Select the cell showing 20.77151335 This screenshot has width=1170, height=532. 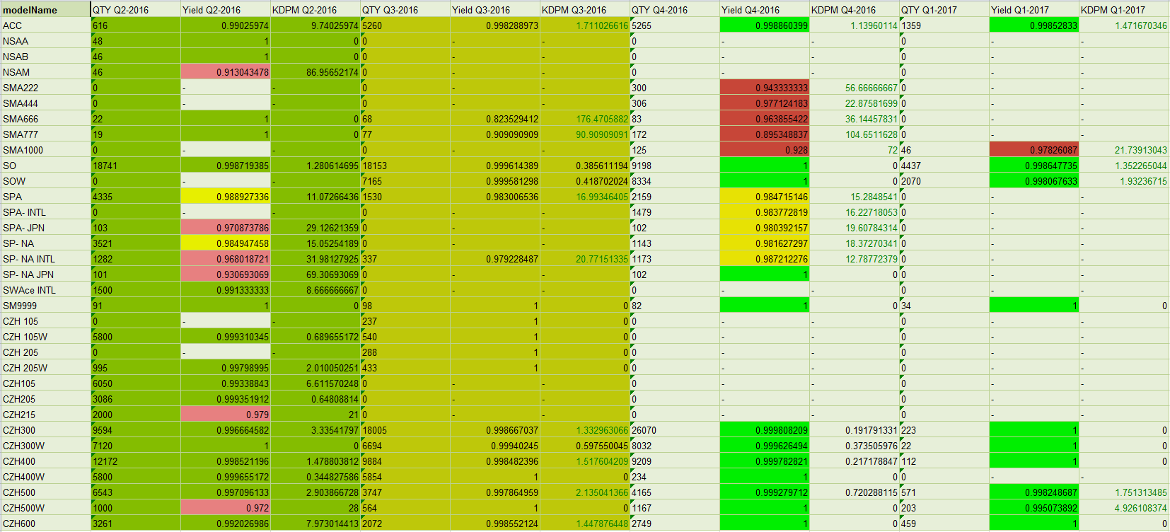click(585, 259)
